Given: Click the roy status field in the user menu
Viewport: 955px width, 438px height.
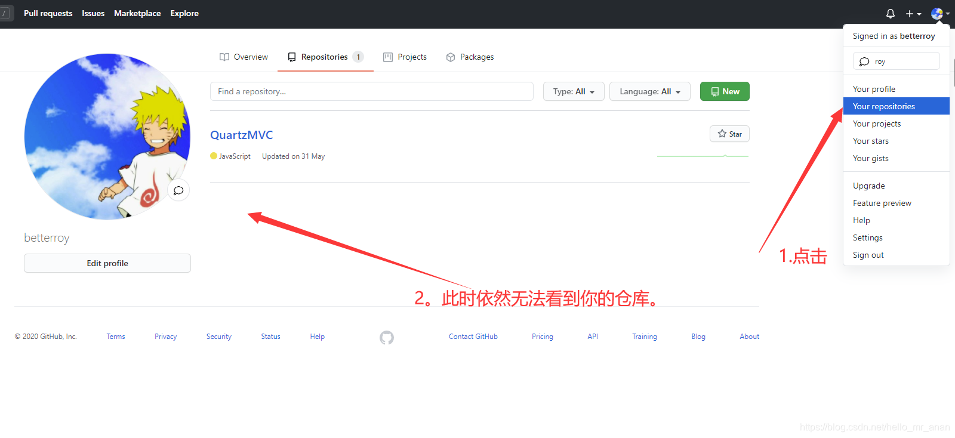Looking at the screenshot, I should coord(897,61).
